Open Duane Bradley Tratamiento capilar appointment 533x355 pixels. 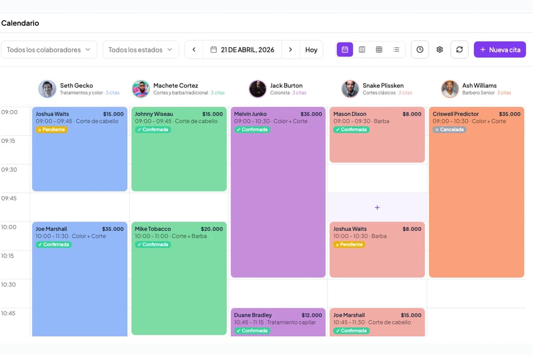[278, 322]
